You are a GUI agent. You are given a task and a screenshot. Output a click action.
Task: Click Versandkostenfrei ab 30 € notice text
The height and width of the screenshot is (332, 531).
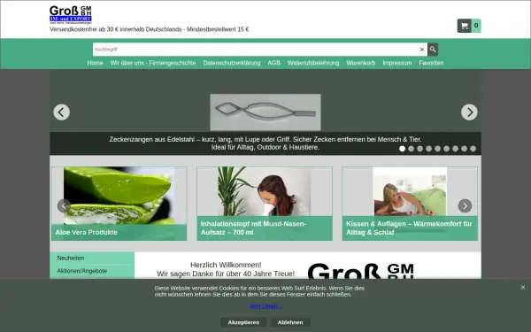[x=149, y=29]
